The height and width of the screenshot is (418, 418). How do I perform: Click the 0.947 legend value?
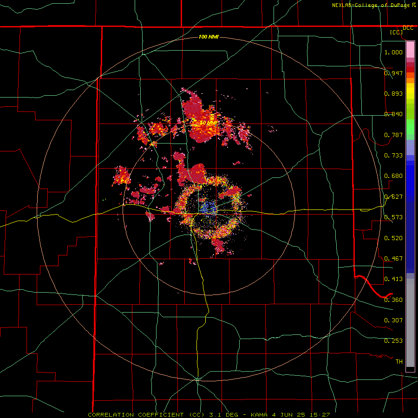click(393, 73)
